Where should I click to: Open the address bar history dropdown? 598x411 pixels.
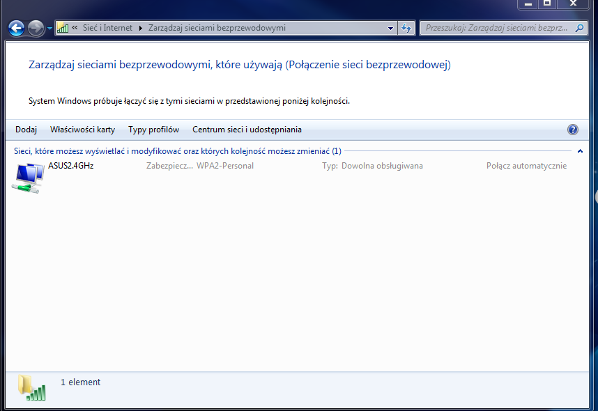click(x=391, y=28)
